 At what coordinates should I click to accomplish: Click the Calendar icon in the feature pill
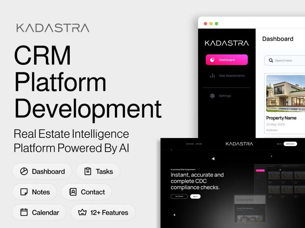[24, 212]
